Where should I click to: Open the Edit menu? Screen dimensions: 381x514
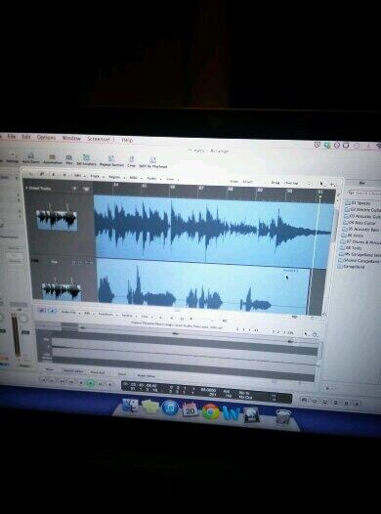tap(25, 137)
